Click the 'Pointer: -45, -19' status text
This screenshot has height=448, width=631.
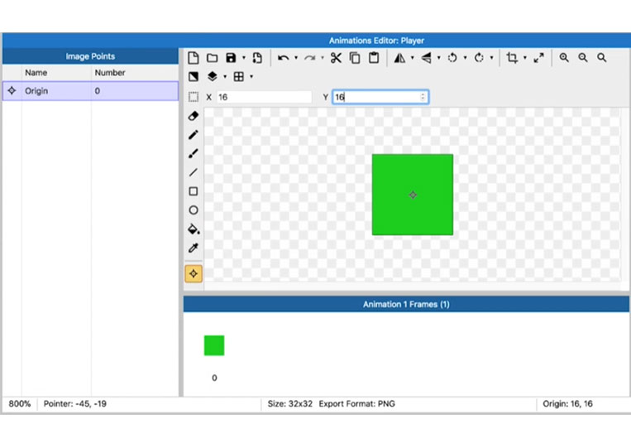[x=75, y=404]
